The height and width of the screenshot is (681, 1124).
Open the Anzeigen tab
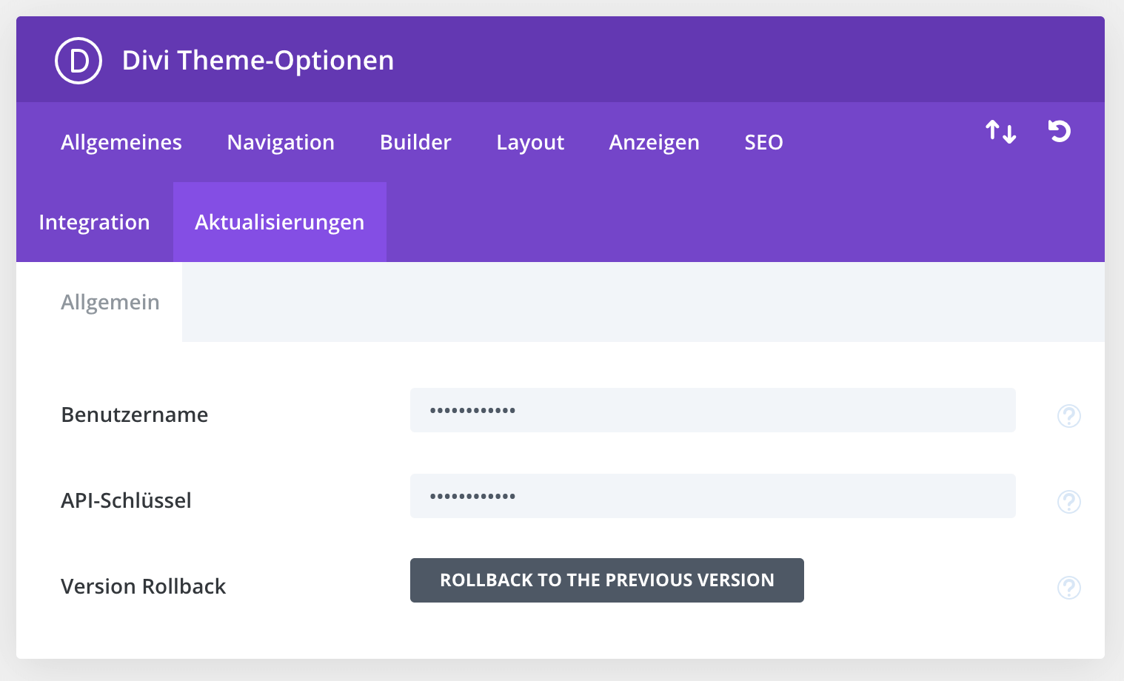[654, 142]
